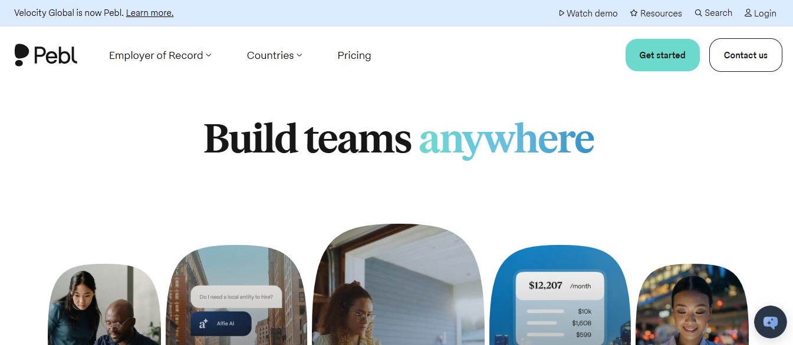Screen dimensions: 793x345
Task: Click the Login link text
Action: [765, 13]
